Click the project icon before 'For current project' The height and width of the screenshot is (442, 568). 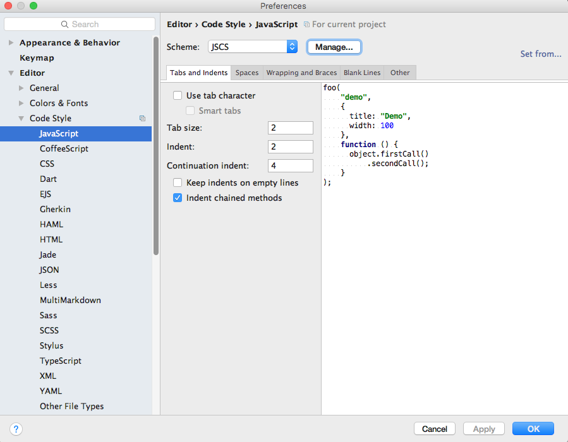pos(306,25)
